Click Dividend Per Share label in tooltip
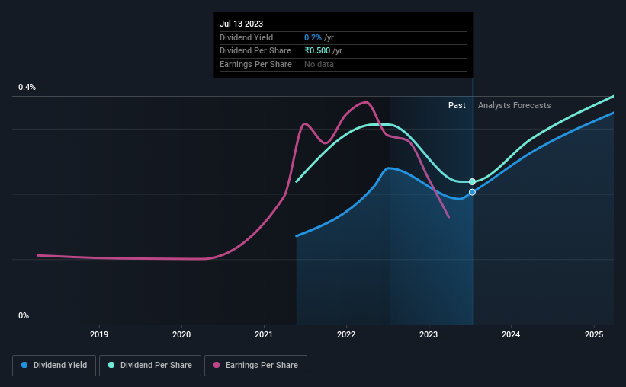The width and height of the screenshot is (626, 387). click(x=255, y=51)
